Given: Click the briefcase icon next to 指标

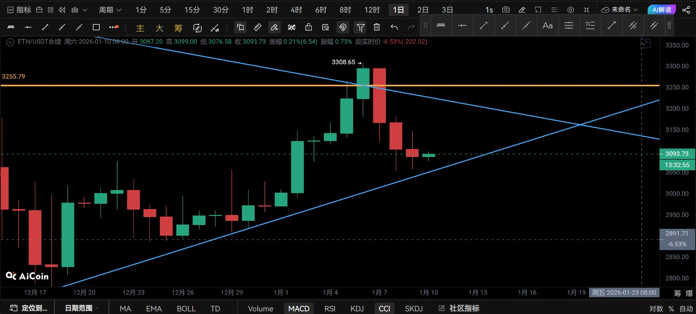Looking at the screenshot, I should click(39, 10).
